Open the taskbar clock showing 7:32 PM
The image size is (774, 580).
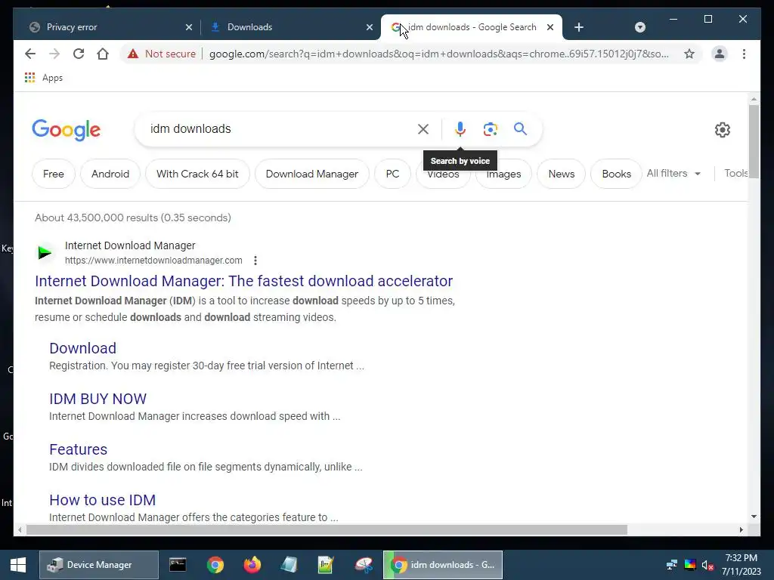[x=741, y=565]
